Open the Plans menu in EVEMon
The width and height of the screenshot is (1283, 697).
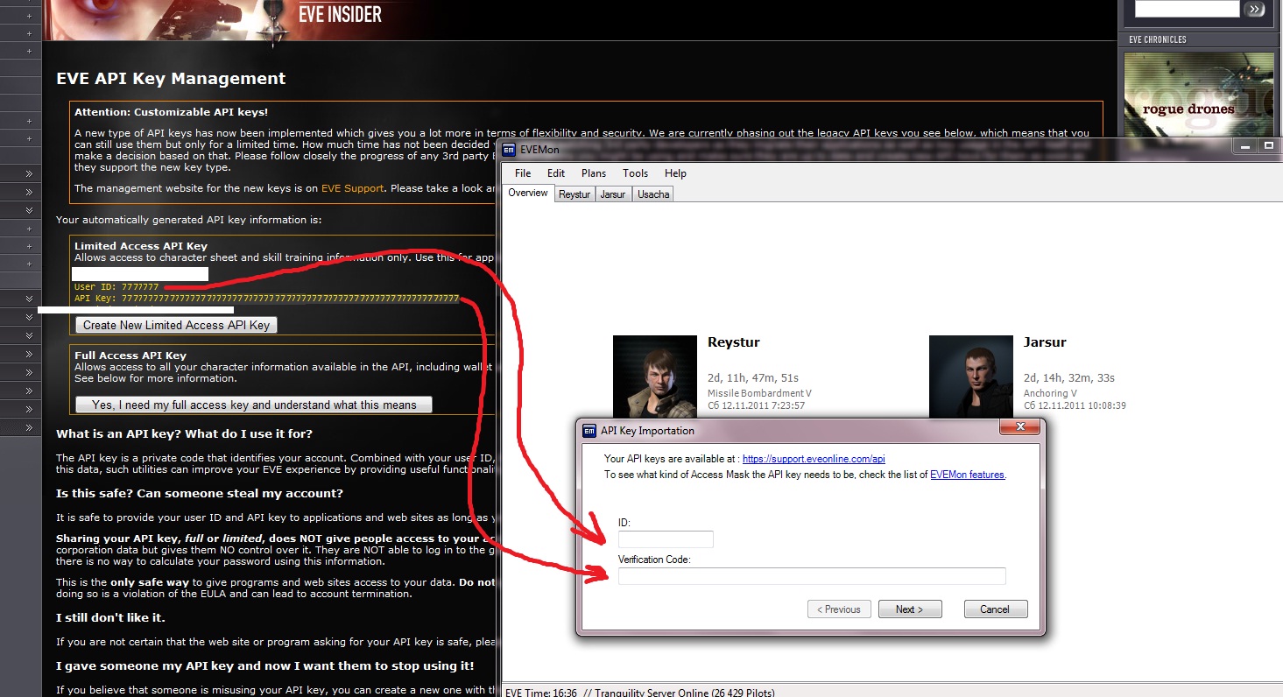594,173
